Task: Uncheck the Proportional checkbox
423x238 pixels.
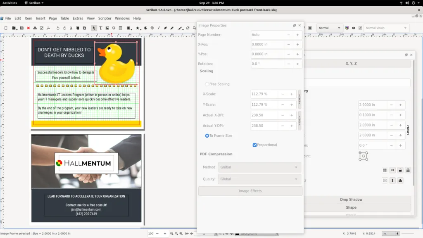Action: pyautogui.click(x=255, y=145)
